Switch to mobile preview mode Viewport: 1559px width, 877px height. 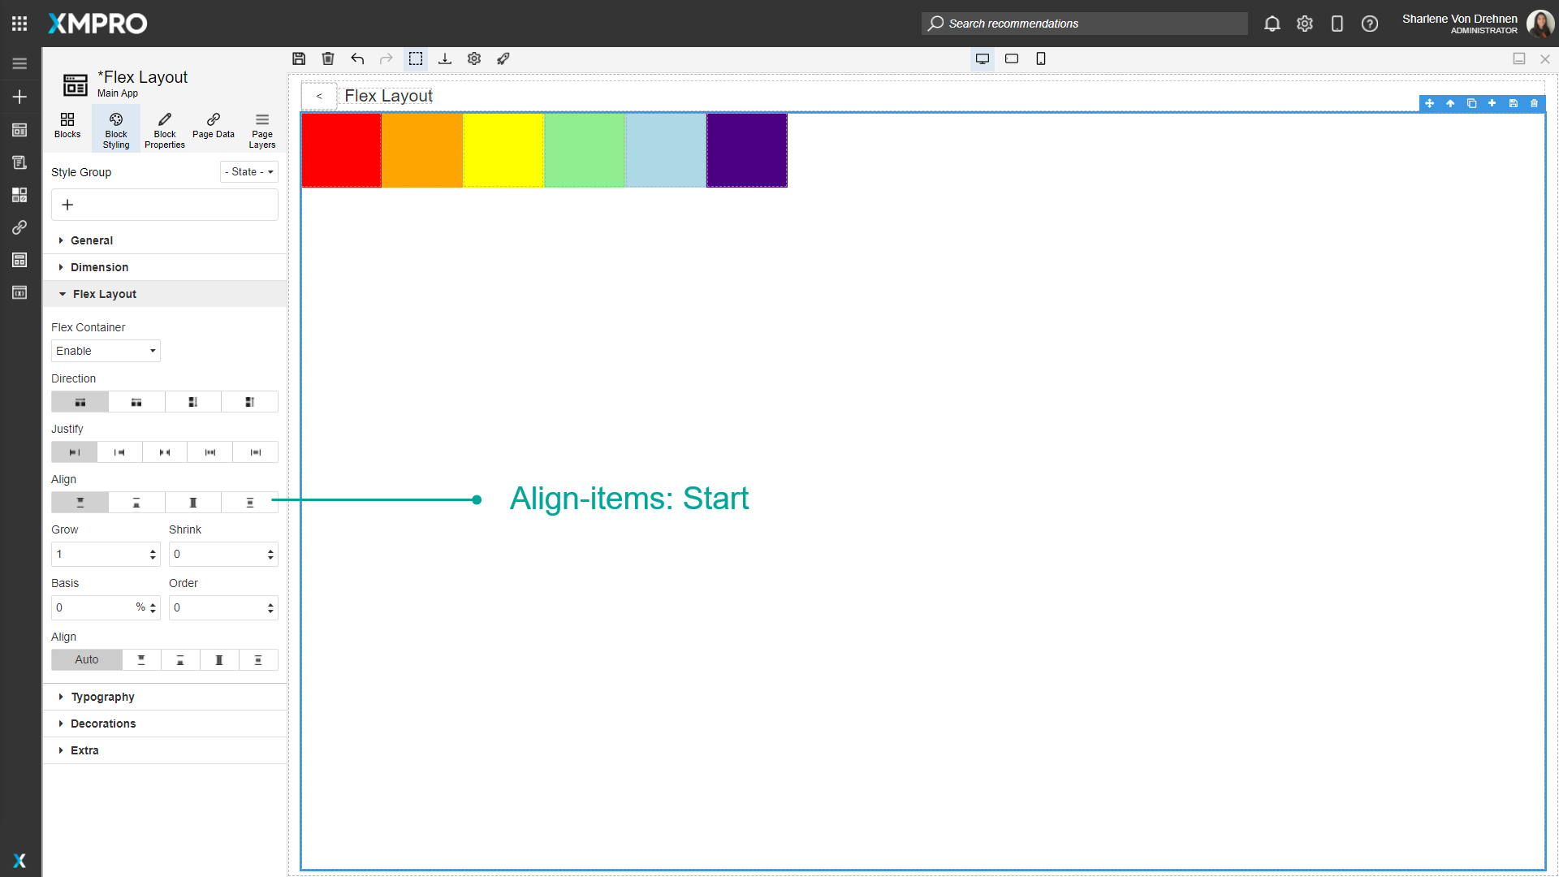(1041, 58)
